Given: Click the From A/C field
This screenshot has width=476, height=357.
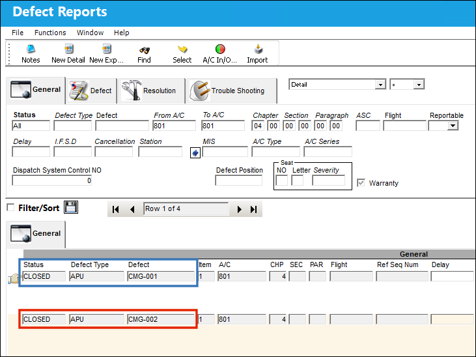Looking at the screenshot, I should [175, 126].
